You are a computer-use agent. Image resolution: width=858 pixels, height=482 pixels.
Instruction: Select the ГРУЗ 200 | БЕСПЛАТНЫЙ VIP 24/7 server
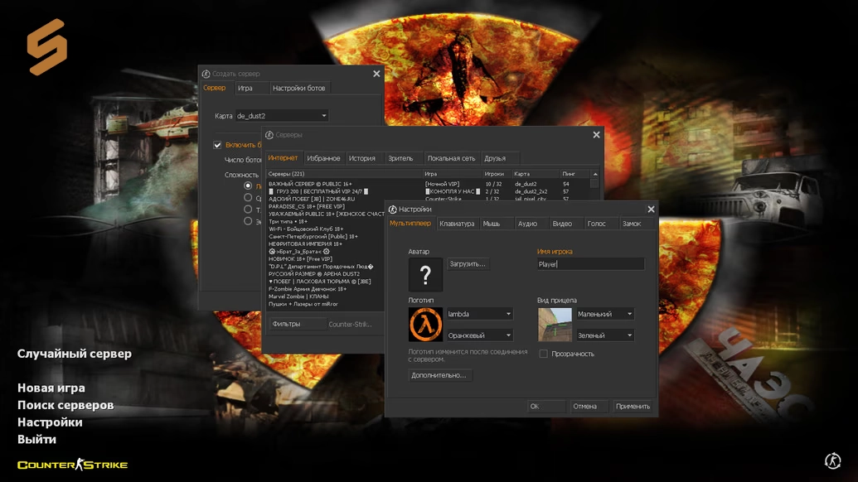(429, 192)
